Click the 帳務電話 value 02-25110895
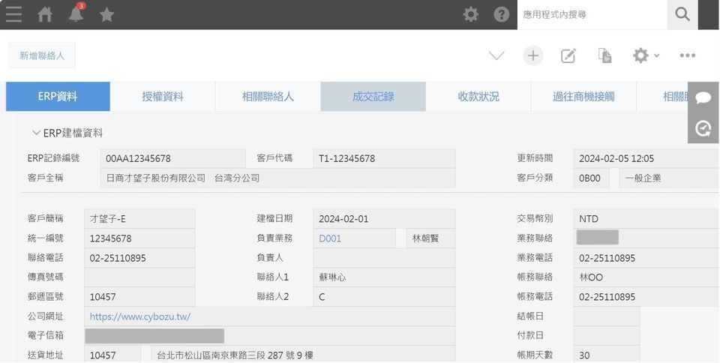Image resolution: width=720 pixels, height=363 pixels. [x=646, y=297]
